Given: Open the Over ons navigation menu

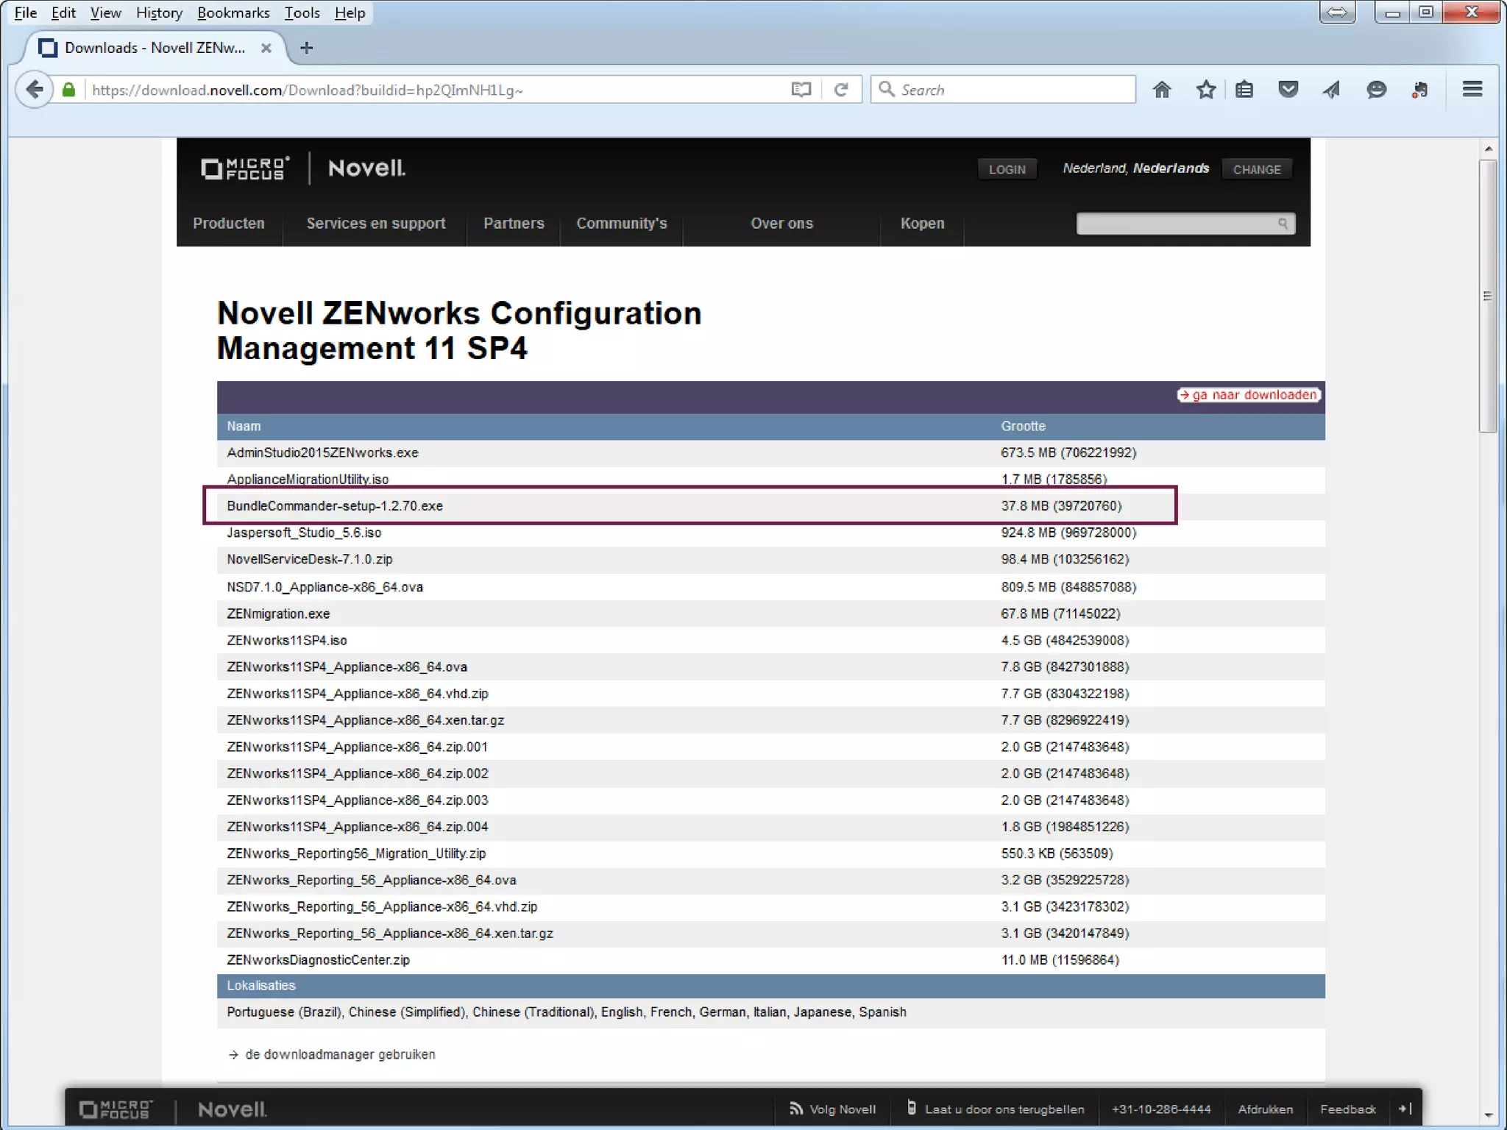Looking at the screenshot, I should click(781, 224).
